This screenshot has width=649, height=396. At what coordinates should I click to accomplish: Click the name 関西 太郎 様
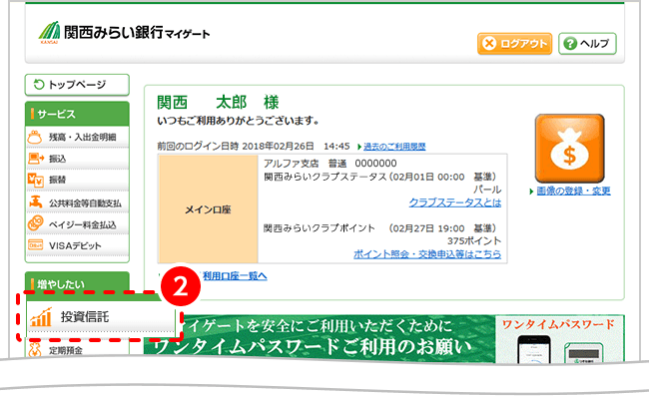click(218, 102)
